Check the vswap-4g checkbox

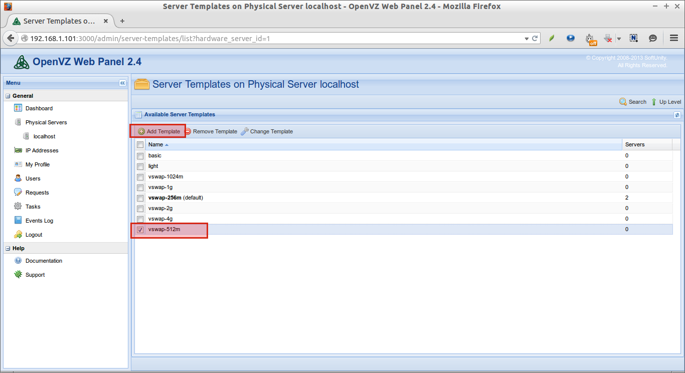click(140, 219)
